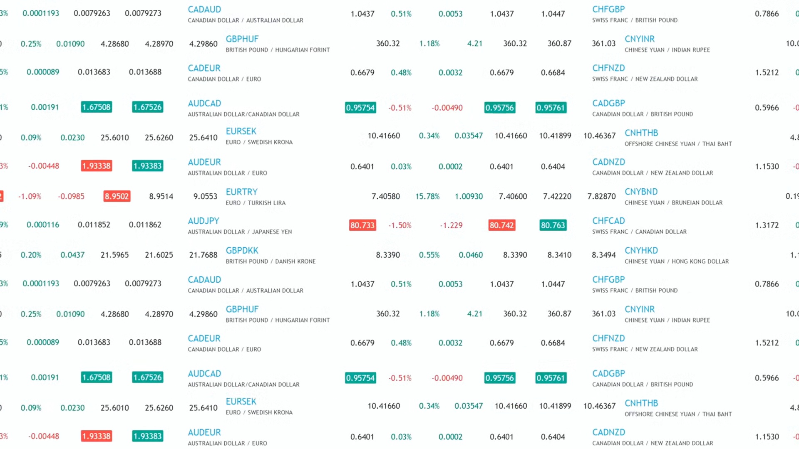Click the green 80.763 ask price
This screenshot has height=449, width=799.
pyautogui.click(x=553, y=225)
